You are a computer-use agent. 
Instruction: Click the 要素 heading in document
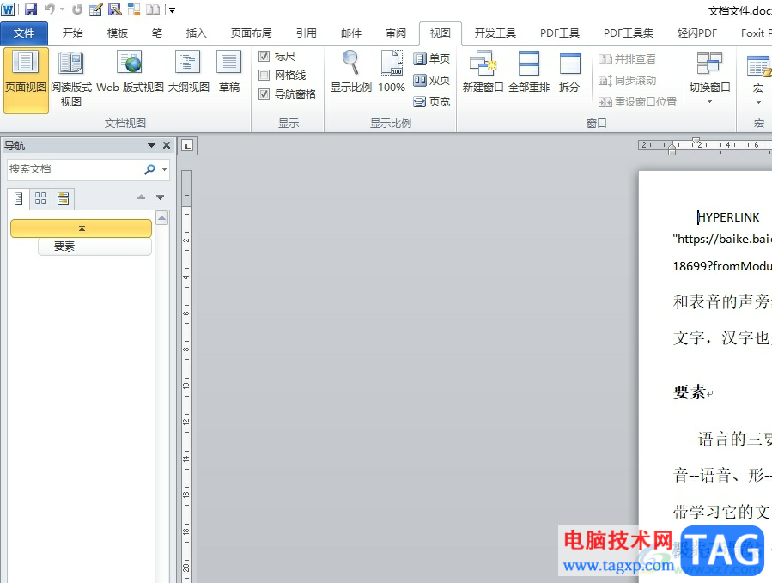pyautogui.click(x=690, y=392)
